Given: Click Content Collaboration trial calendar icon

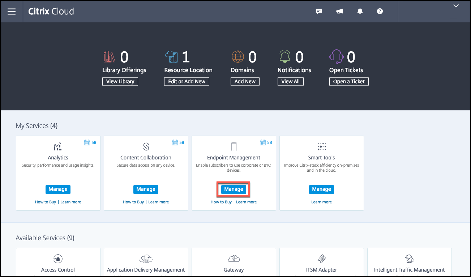Looking at the screenshot, I should [175, 142].
